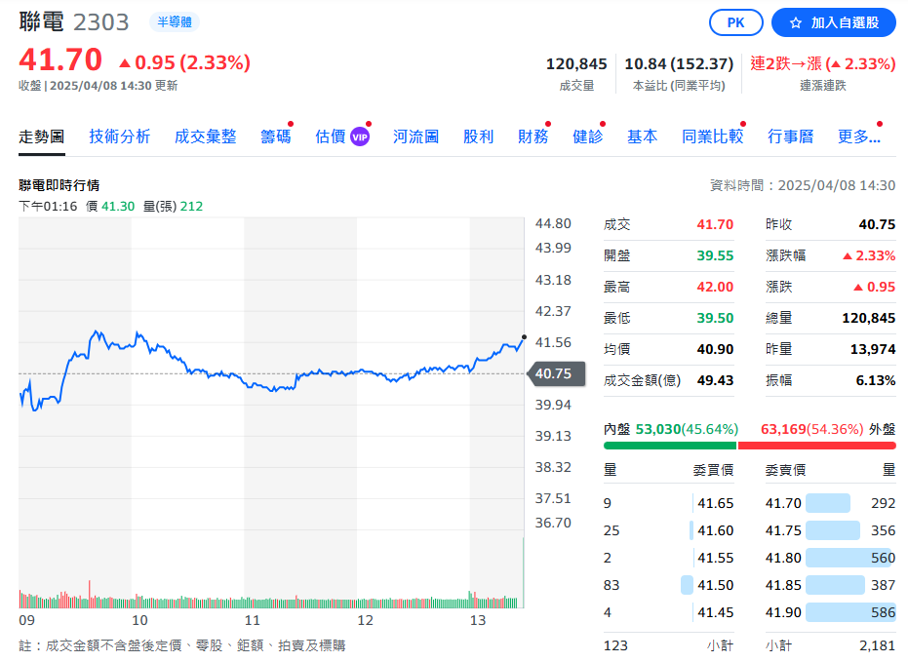
Task: Switch to the 股利 tab
Action: [478, 136]
